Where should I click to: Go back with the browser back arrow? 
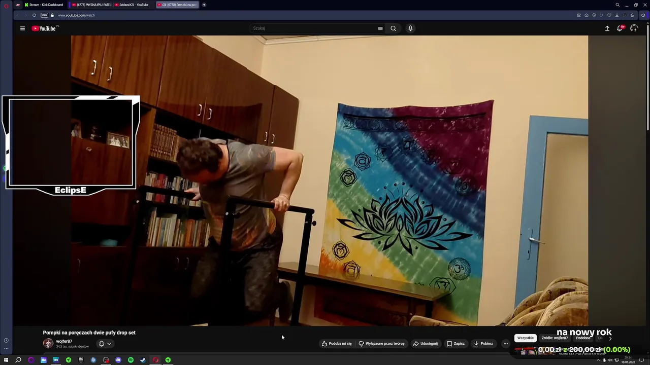(18, 15)
